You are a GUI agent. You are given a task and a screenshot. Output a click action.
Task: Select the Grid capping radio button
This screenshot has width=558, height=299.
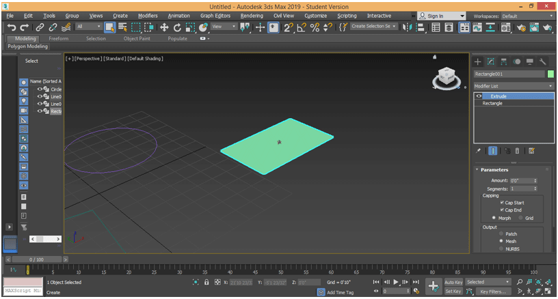point(519,218)
